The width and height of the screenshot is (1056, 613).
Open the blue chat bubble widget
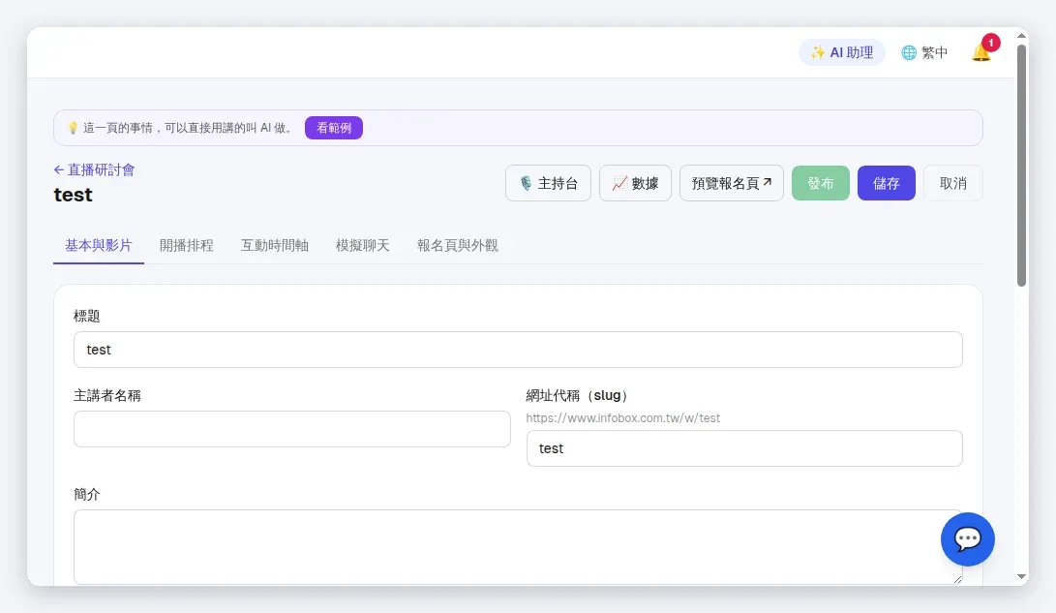(968, 538)
